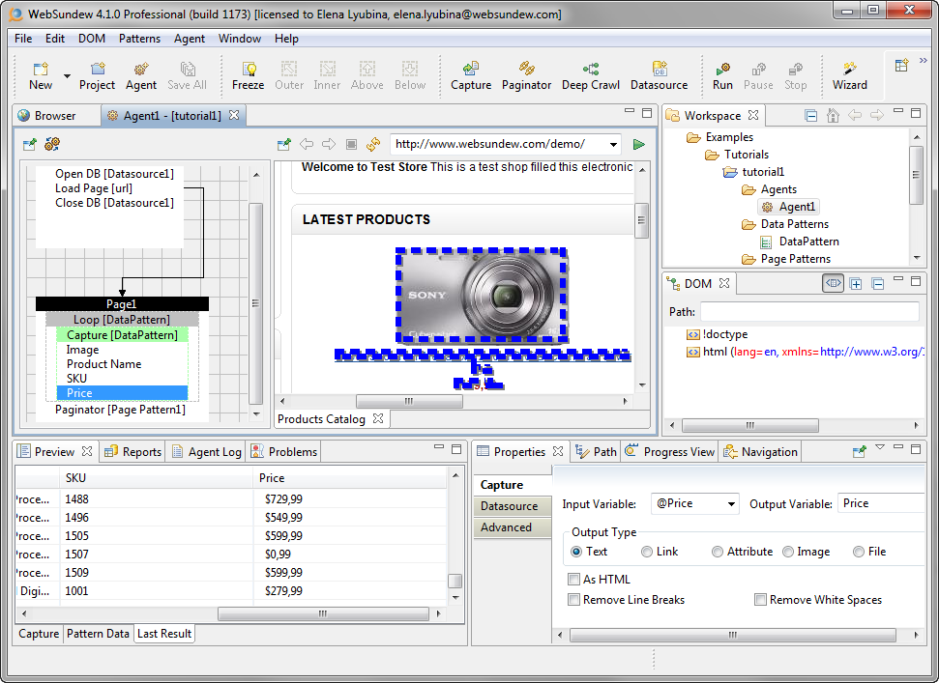The width and height of the screenshot is (939, 683).
Task: Enable the As HTML checkbox
Action: pyautogui.click(x=574, y=580)
